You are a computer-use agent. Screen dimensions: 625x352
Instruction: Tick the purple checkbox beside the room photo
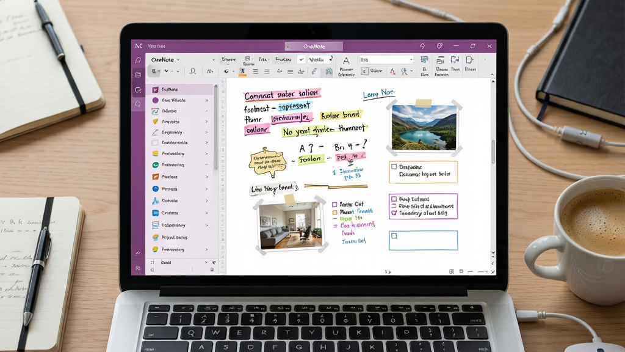click(x=335, y=205)
